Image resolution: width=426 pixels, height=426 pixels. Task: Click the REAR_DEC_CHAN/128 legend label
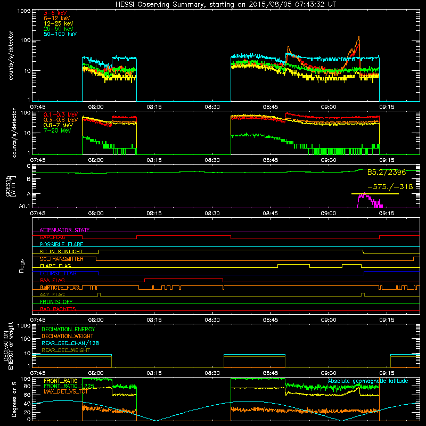pos(70,343)
